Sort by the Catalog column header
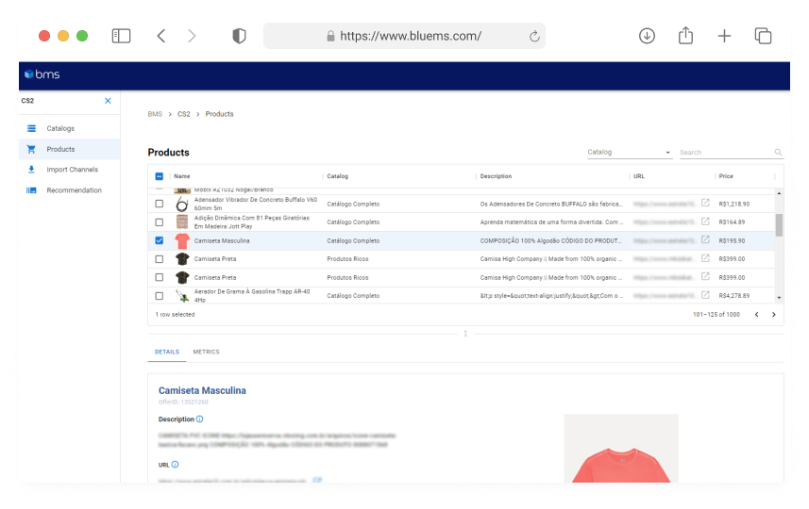This screenshot has width=809, height=509. [337, 176]
